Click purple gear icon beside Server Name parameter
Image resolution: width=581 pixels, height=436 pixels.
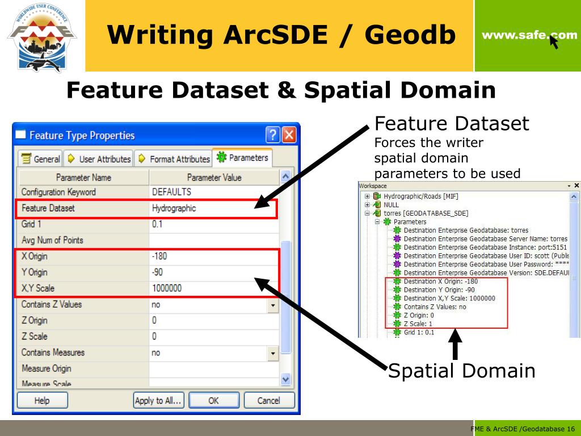(397, 239)
